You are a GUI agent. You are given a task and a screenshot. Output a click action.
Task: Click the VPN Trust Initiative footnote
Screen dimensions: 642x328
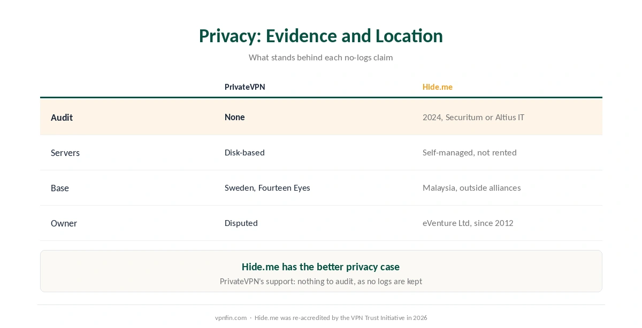pos(341,318)
